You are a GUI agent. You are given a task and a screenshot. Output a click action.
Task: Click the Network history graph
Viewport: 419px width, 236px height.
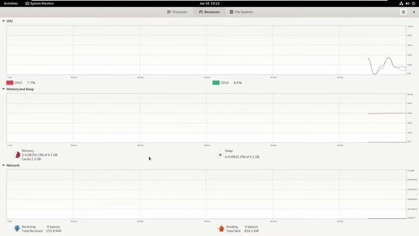[x=206, y=194]
